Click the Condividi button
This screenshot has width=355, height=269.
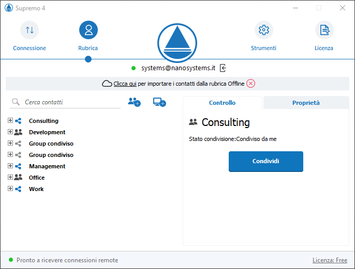pos(266,161)
